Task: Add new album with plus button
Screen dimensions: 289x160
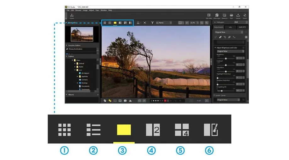Action: coord(98,95)
